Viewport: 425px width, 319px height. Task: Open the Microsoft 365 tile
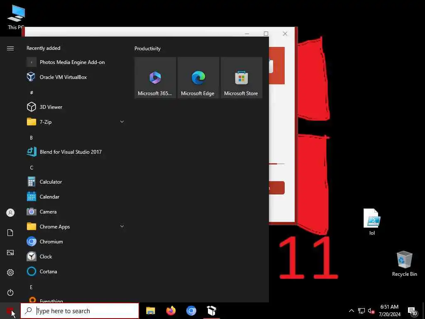pos(155,78)
